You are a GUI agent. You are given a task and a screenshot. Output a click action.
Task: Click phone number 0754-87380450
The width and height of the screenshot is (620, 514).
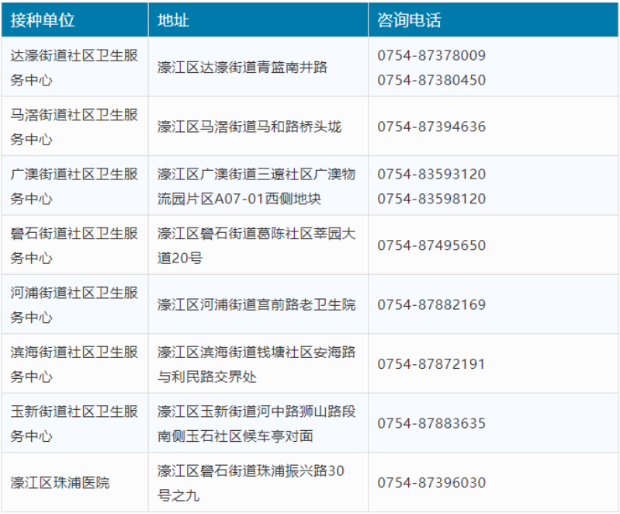tap(431, 80)
